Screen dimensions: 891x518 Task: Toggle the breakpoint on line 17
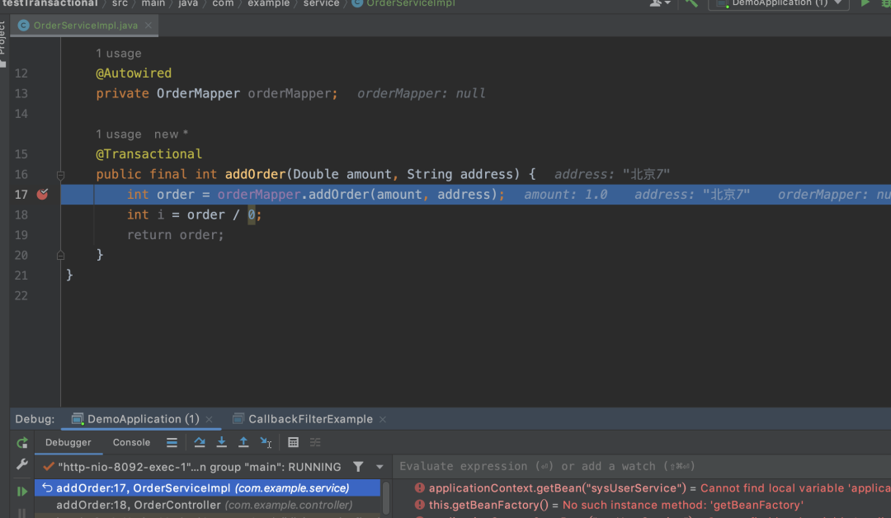click(x=43, y=195)
